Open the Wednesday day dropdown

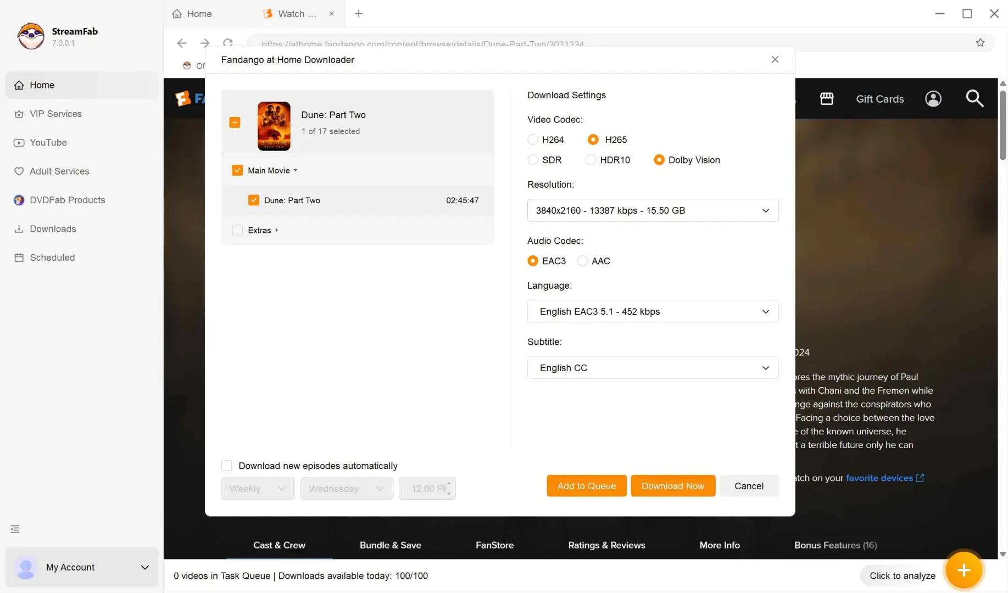click(347, 489)
